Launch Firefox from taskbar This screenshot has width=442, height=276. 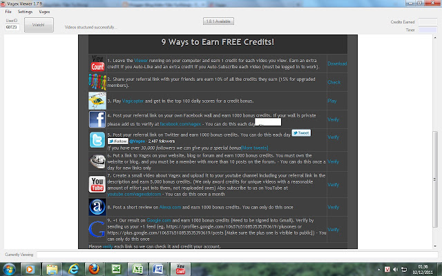coord(94,269)
